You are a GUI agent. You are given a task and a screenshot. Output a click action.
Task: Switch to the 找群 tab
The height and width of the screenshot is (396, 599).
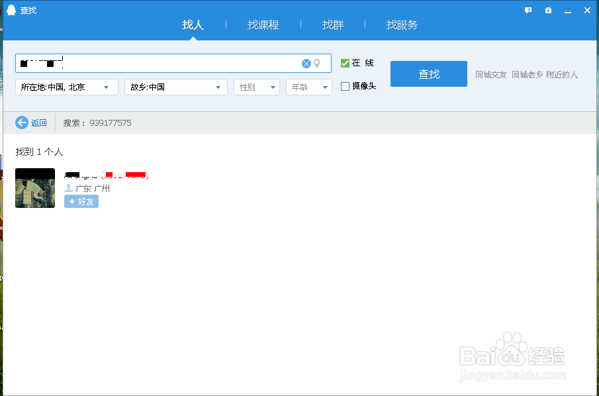(332, 25)
